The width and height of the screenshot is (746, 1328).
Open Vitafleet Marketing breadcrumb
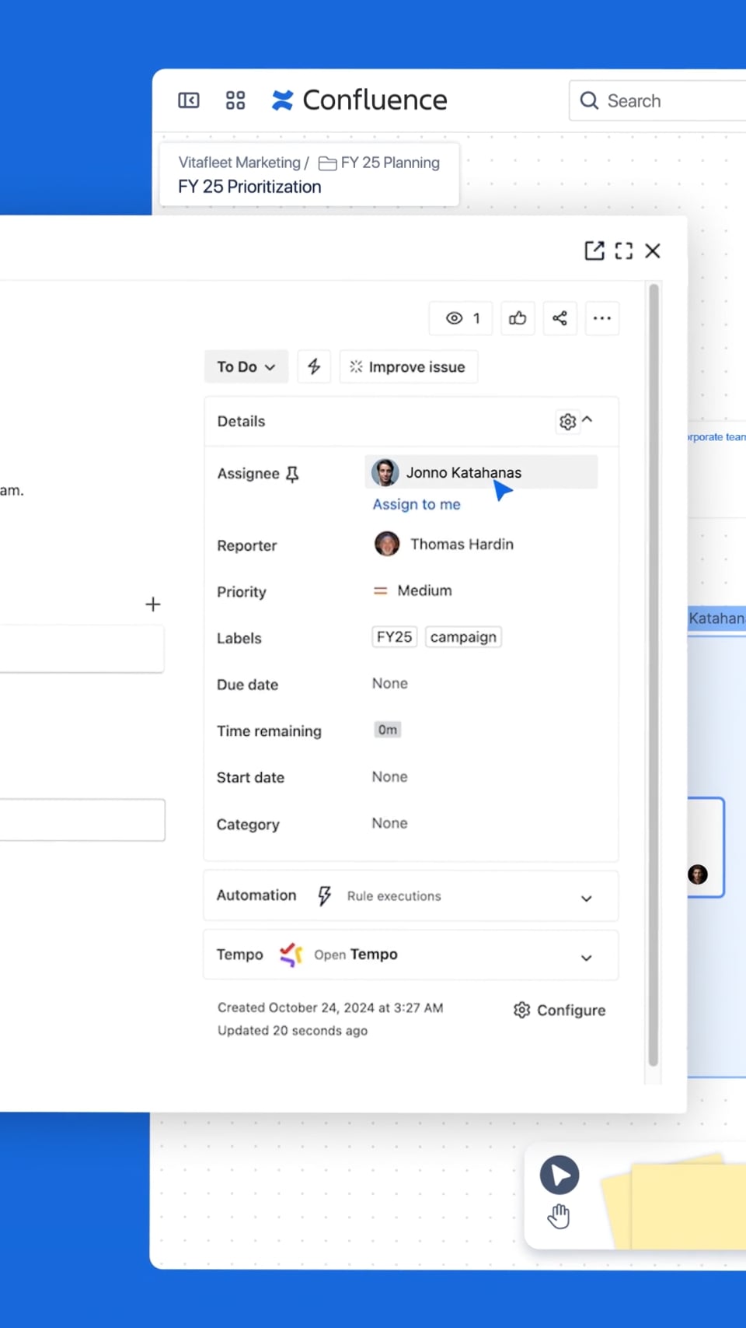pyautogui.click(x=239, y=163)
